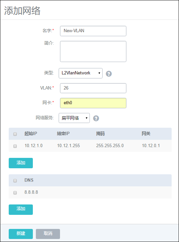Click into the 简介 description textarea
179x242 pixels.
click(93, 51)
